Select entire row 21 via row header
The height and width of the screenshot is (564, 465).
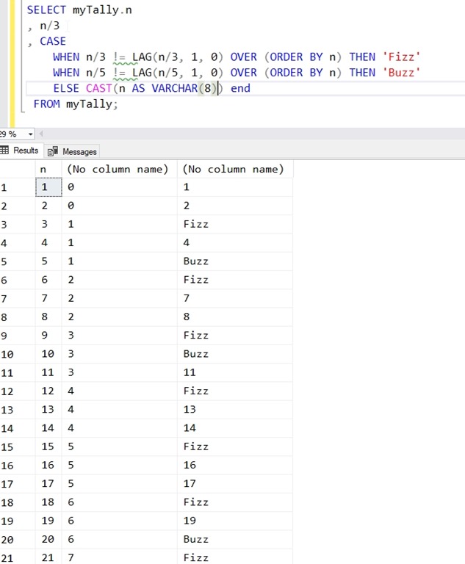(7, 557)
